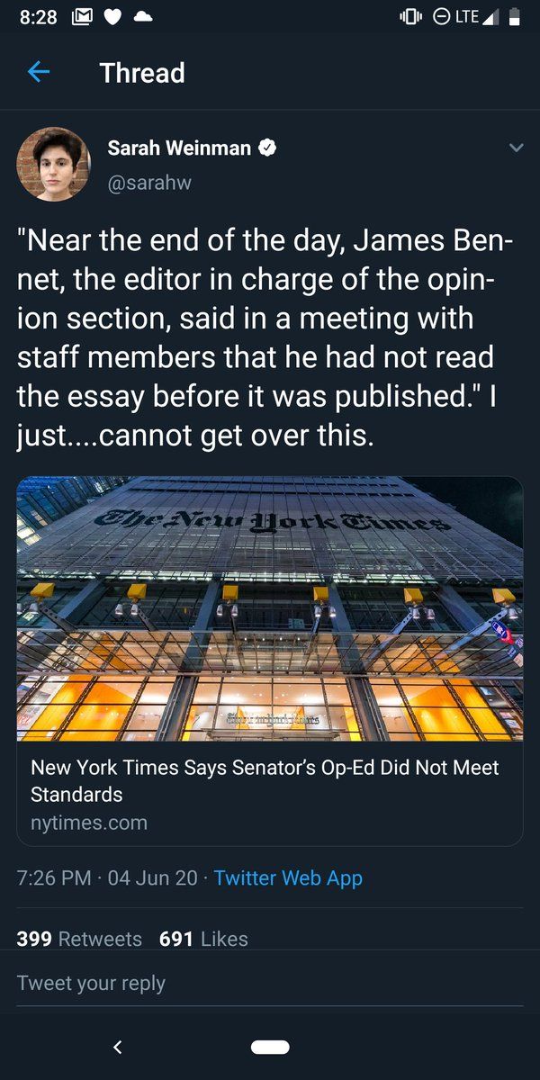Image resolution: width=540 pixels, height=1080 pixels.
Task: Expand the tweet options chevron
Action: pyautogui.click(x=516, y=148)
